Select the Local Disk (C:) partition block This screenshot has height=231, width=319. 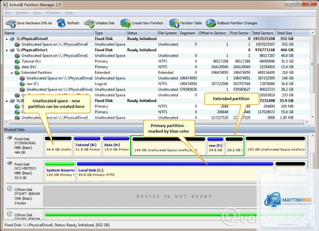175,171
